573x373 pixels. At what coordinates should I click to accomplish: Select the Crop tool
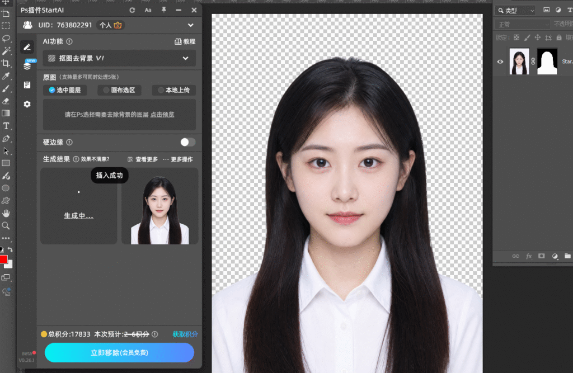tap(6, 63)
